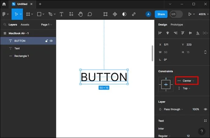The width and height of the screenshot is (210, 138).
Task: Expand Present options arrow
Action: click(194, 14)
